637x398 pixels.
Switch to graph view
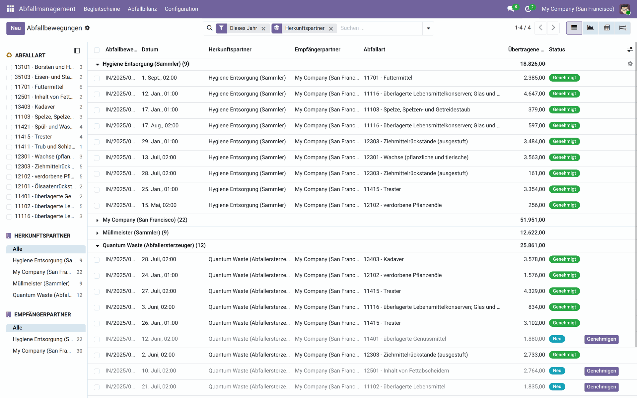(x=590, y=28)
